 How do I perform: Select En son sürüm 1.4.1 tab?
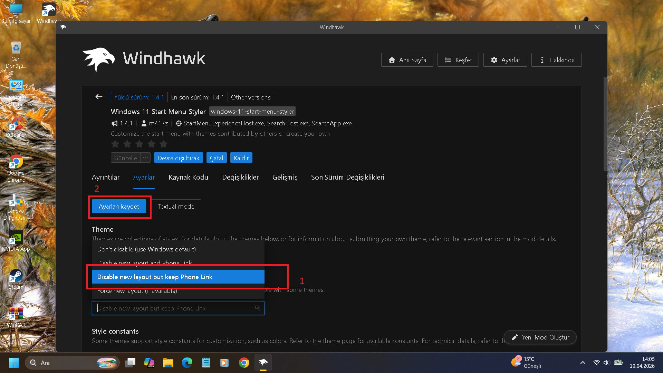pyautogui.click(x=198, y=97)
